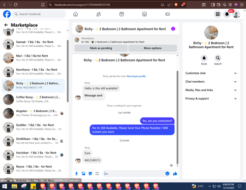This screenshot has width=246, height=190.
Task: Click the 4422348315 message bubble
Action: pyautogui.click(x=92, y=160)
